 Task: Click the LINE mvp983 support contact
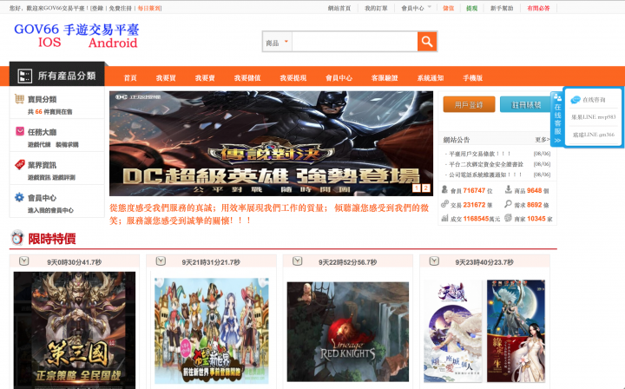(x=594, y=117)
